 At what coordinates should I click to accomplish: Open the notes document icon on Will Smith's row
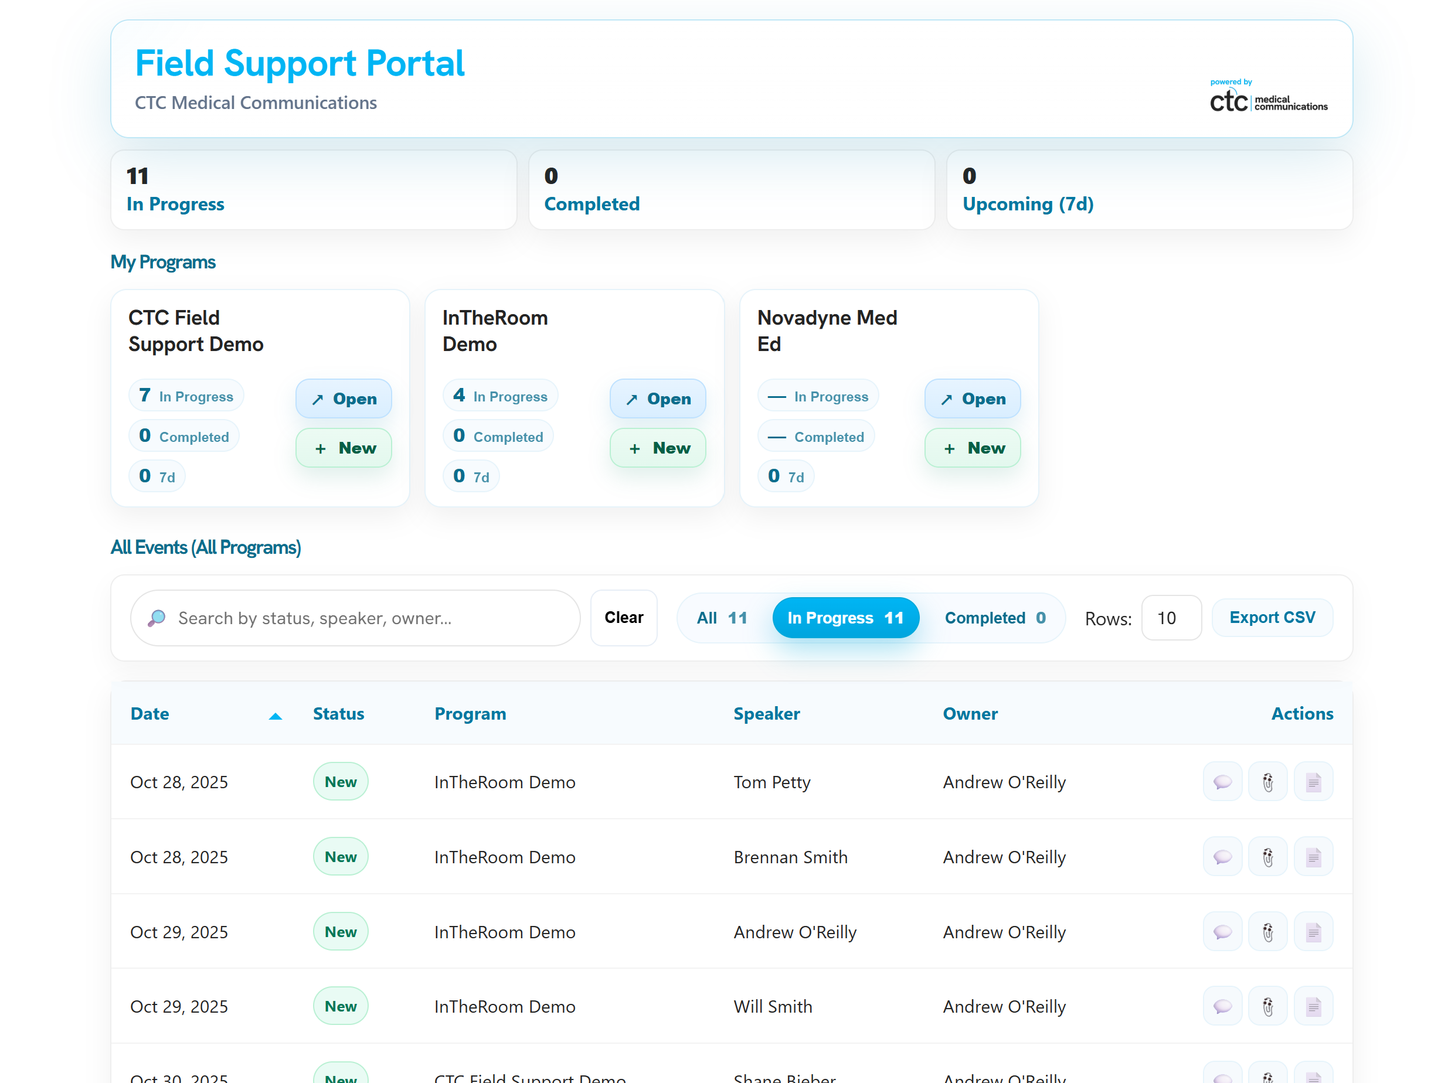click(1313, 1006)
